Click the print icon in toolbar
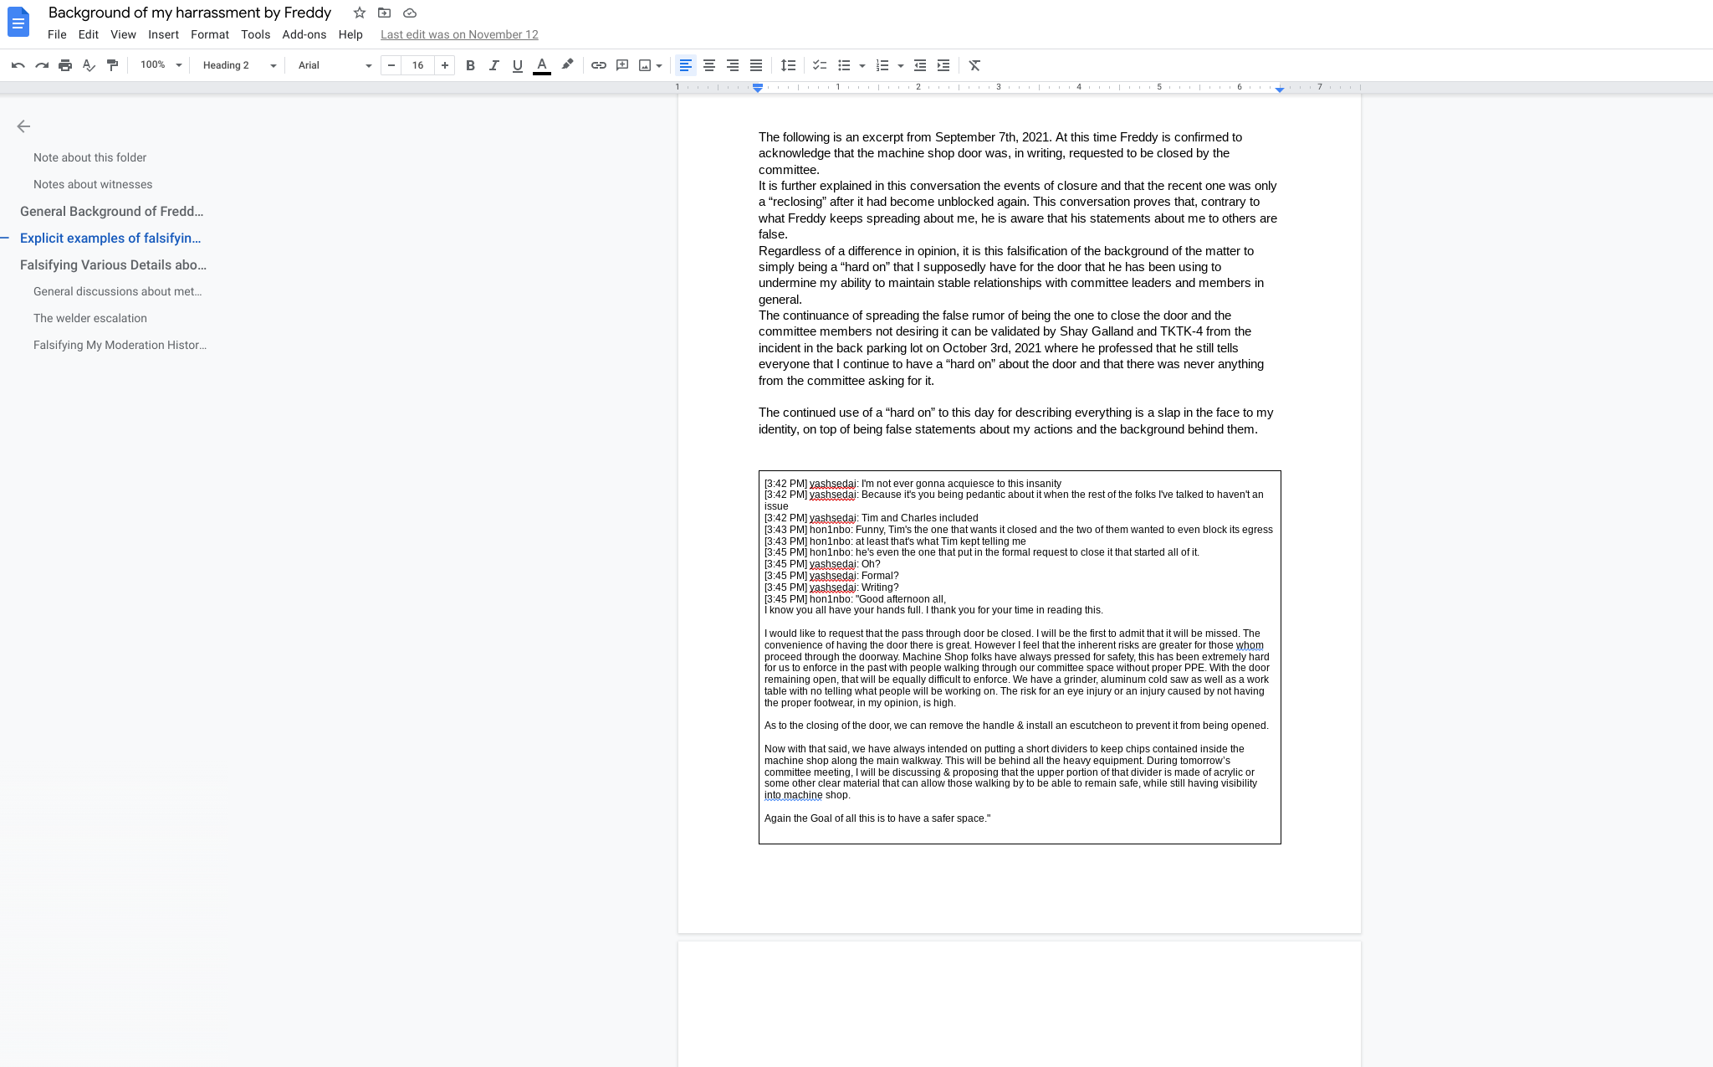Screen dimensions: 1713x1067 point(65,65)
